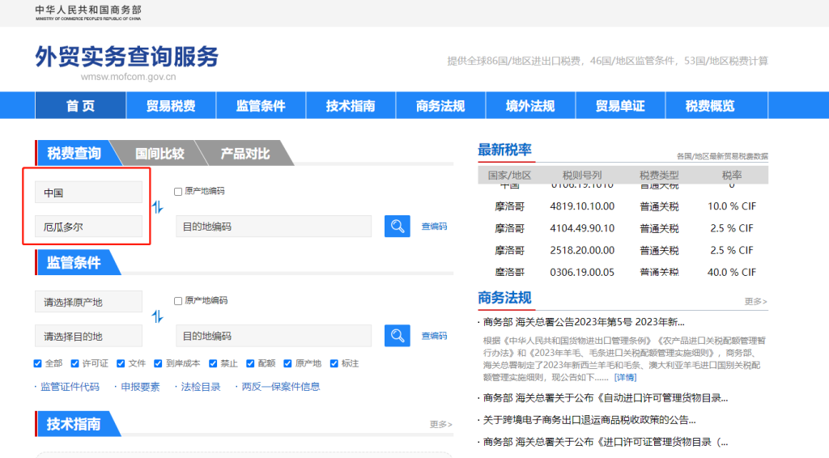Click 查编码 link in the tax fee query row

coord(434,226)
